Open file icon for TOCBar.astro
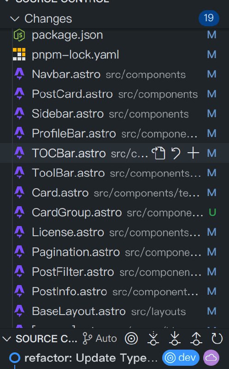The image size is (229, 369). (x=158, y=153)
